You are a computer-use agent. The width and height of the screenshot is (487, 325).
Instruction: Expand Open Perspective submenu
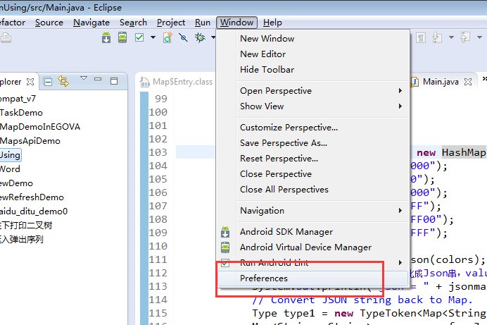click(x=312, y=91)
